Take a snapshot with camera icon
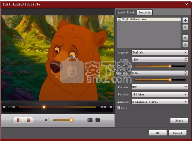The width and height of the screenshot is (193, 141). pyautogui.click(x=90, y=120)
